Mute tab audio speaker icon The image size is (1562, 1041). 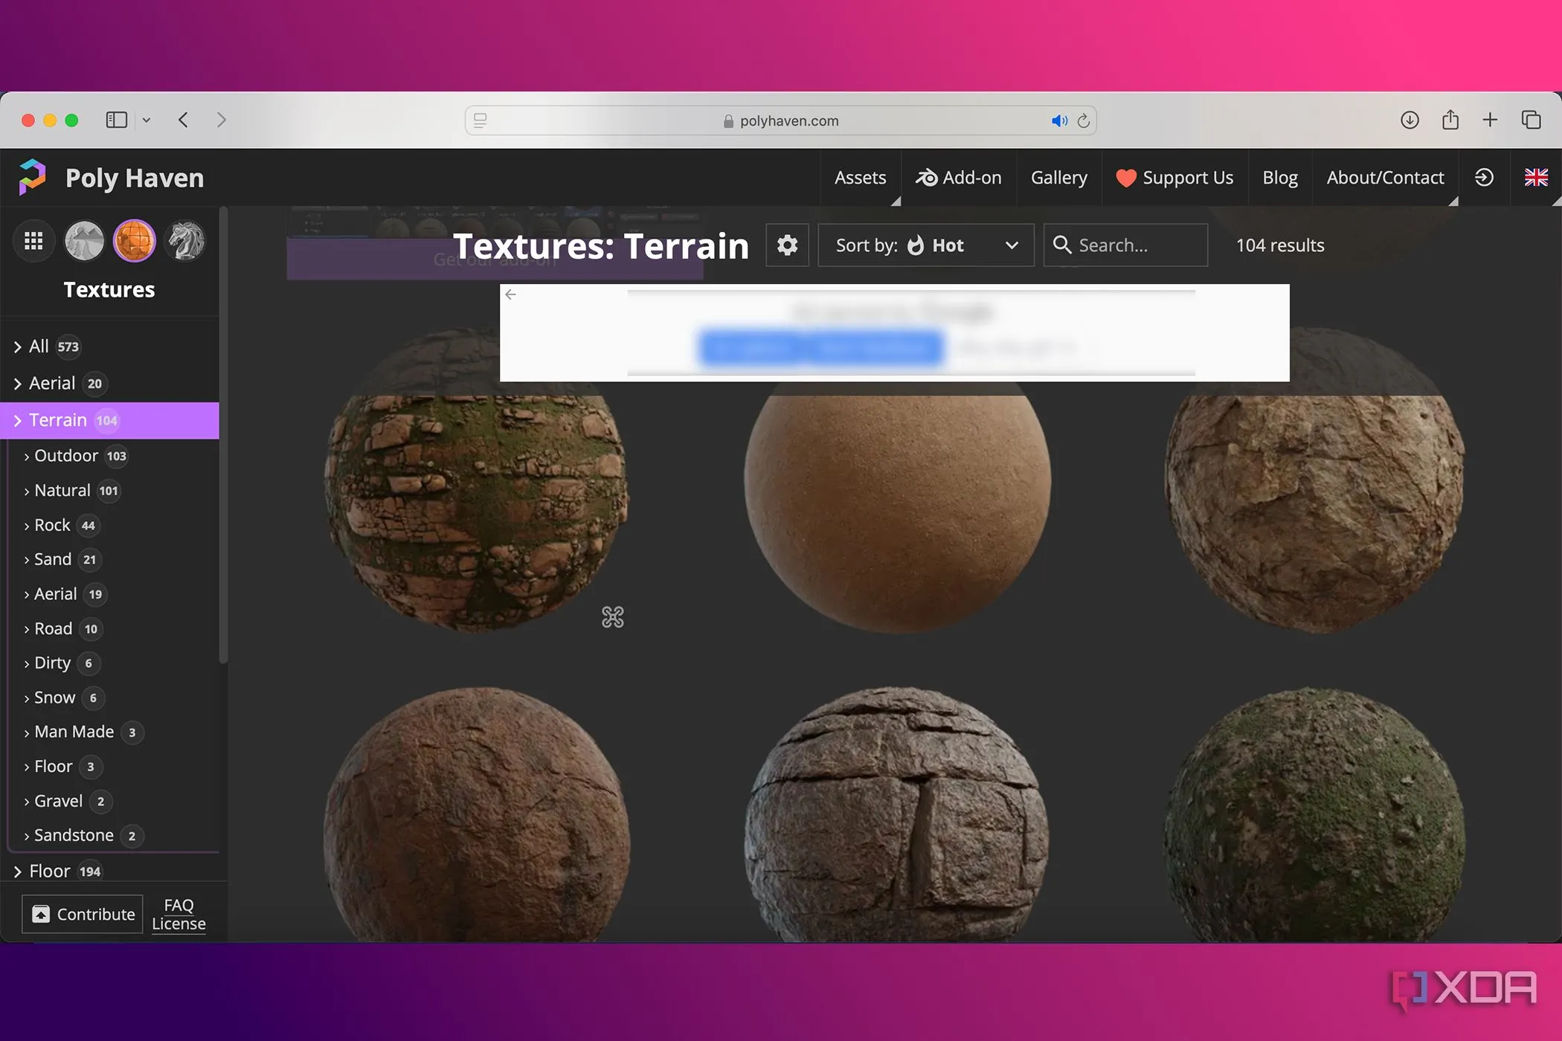(1058, 120)
